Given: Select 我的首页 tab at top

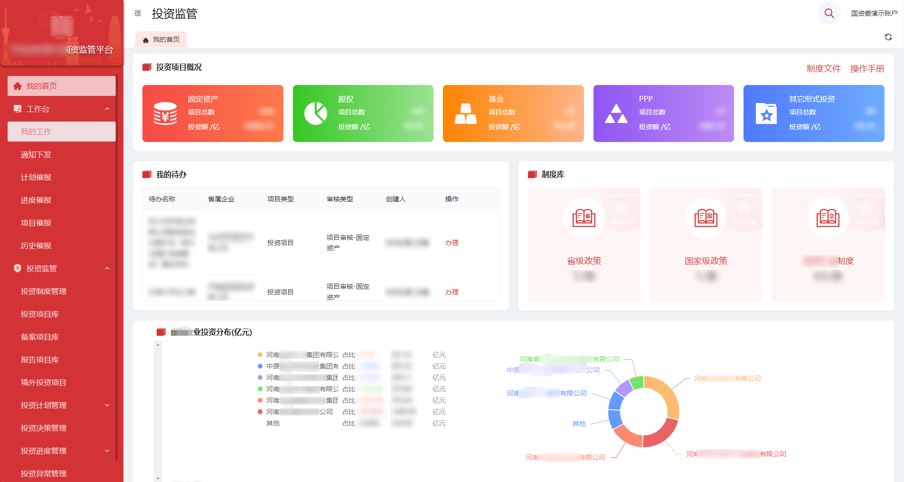Looking at the screenshot, I should tap(161, 40).
